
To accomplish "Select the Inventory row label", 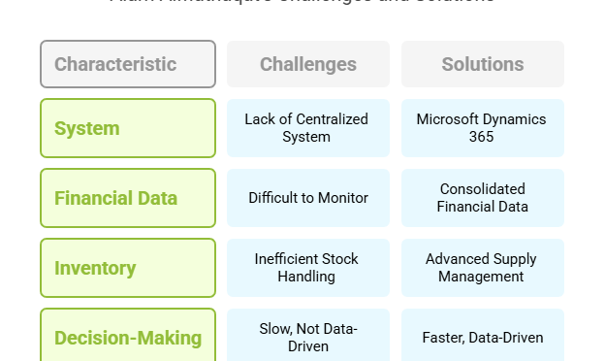I will click(128, 268).
